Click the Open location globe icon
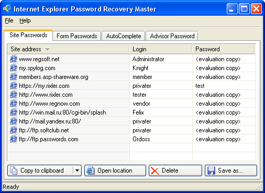Viewport: 265px width, 193px height. pyautogui.click(x=91, y=171)
